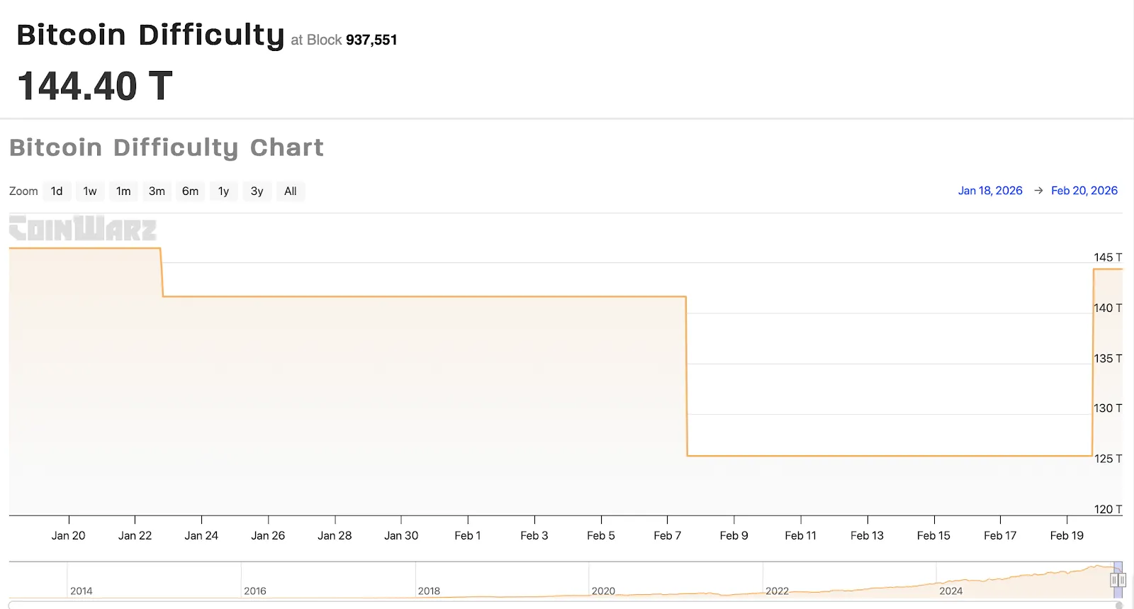Viewport: 1134px width, 609px height.
Task: Click the difficulty drop near Feb 7
Action: (685, 376)
